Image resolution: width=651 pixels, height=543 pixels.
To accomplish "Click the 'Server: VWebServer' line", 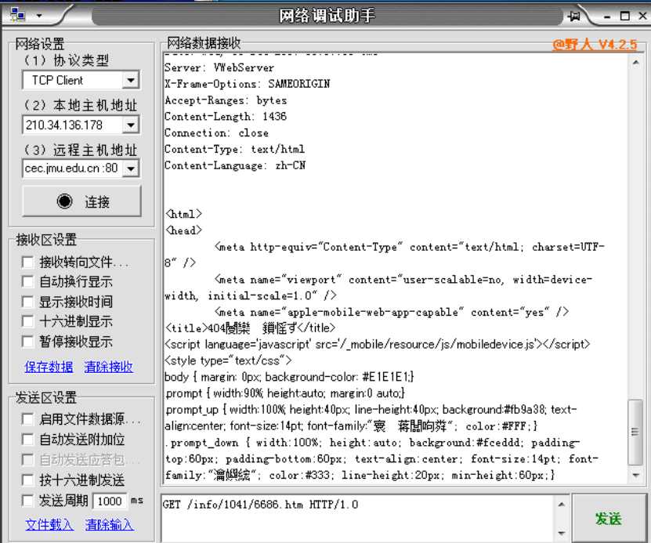I will tap(219, 67).
